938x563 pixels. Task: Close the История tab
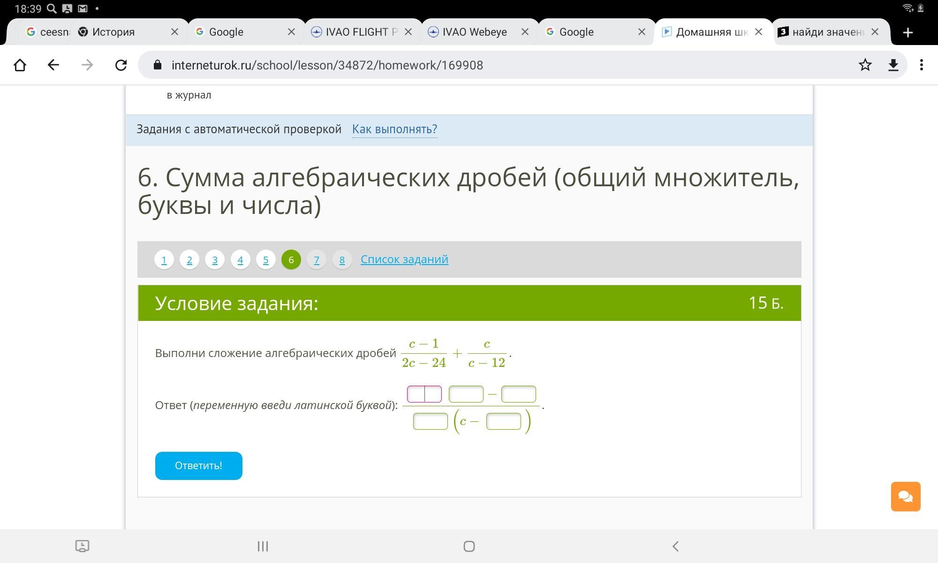tap(174, 32)
